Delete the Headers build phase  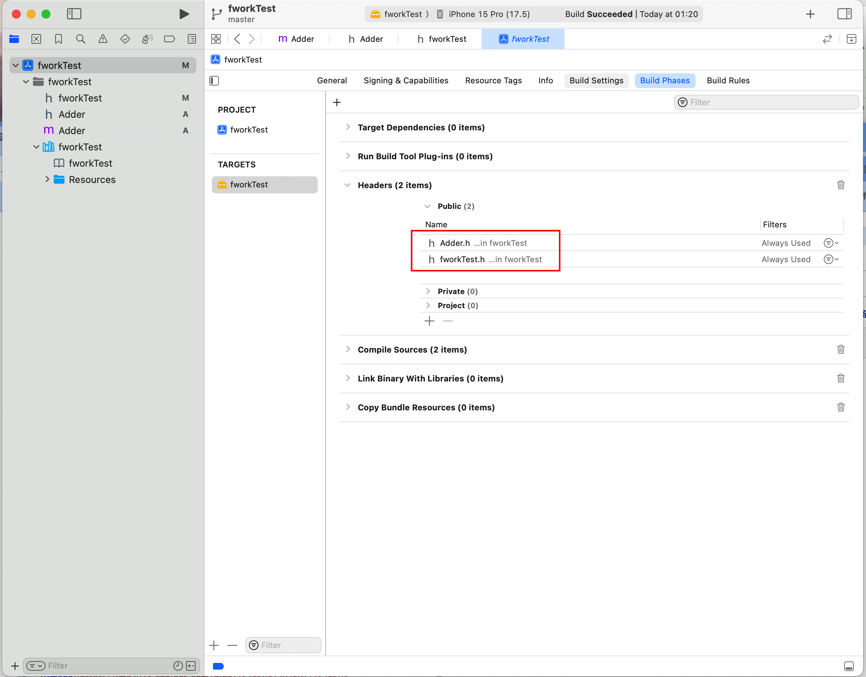tap(840, 185)
